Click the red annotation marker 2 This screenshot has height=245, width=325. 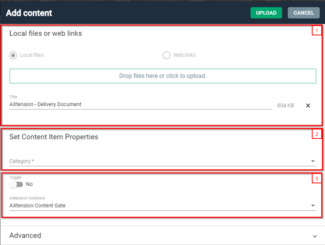click(317, 134)
